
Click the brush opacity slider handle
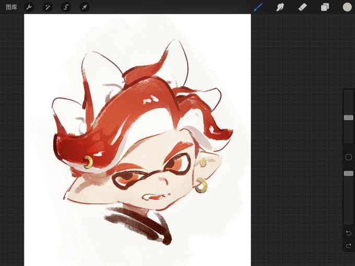[349, 174]
